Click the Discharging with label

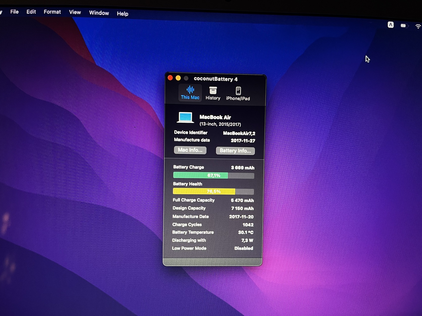[189, 240]
